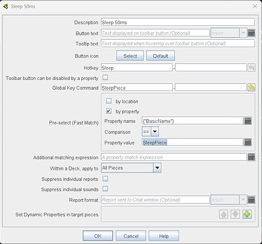The image size is (262, 244).
Task: Click undo icon beside Hotkey field
Action: tap(252, 68)
